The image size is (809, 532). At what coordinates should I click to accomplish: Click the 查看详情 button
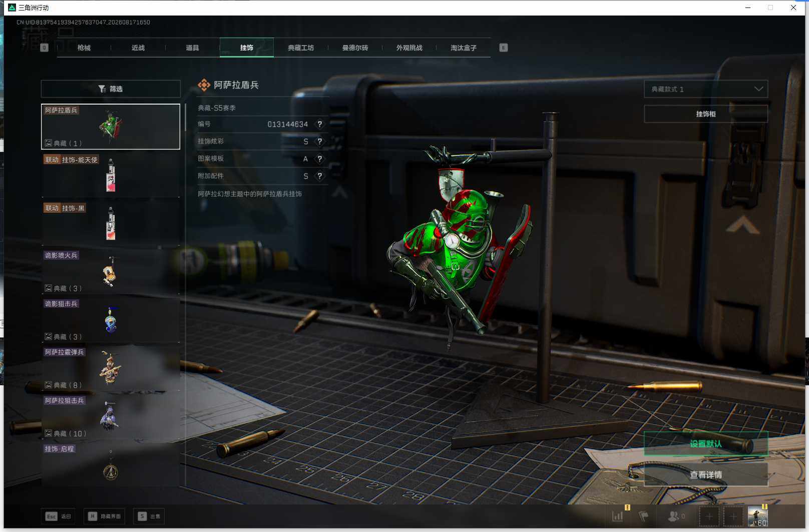point(706,474)
